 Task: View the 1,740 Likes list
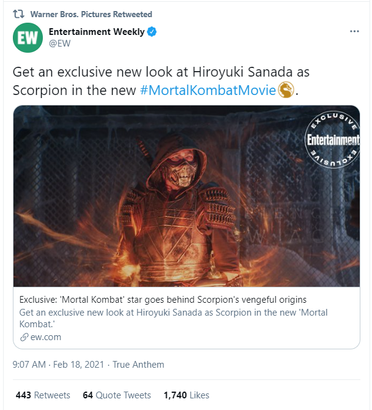click(x=187, y=395)
